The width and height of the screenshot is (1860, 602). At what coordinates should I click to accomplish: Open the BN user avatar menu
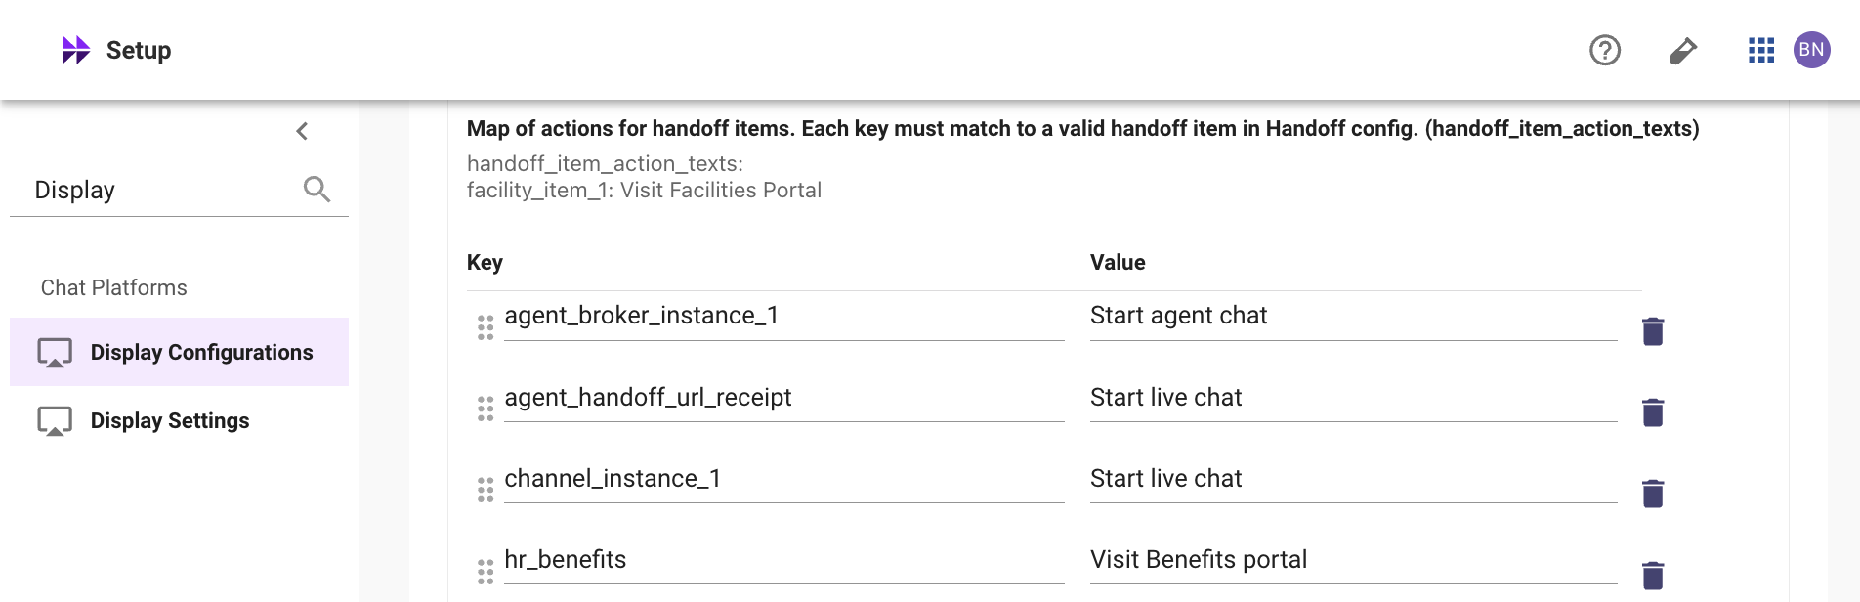(x=1811, y=50)
